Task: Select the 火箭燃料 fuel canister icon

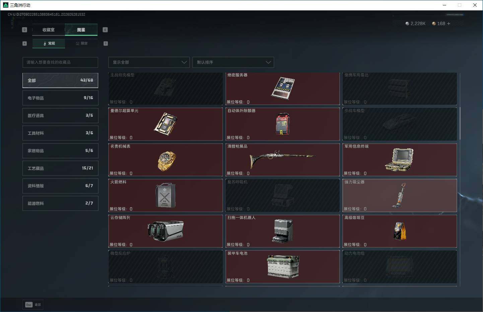Action: tap(165, 196)
